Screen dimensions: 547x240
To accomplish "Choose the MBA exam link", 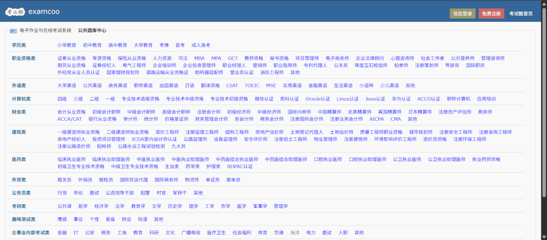I will click(x=200, y=58).
